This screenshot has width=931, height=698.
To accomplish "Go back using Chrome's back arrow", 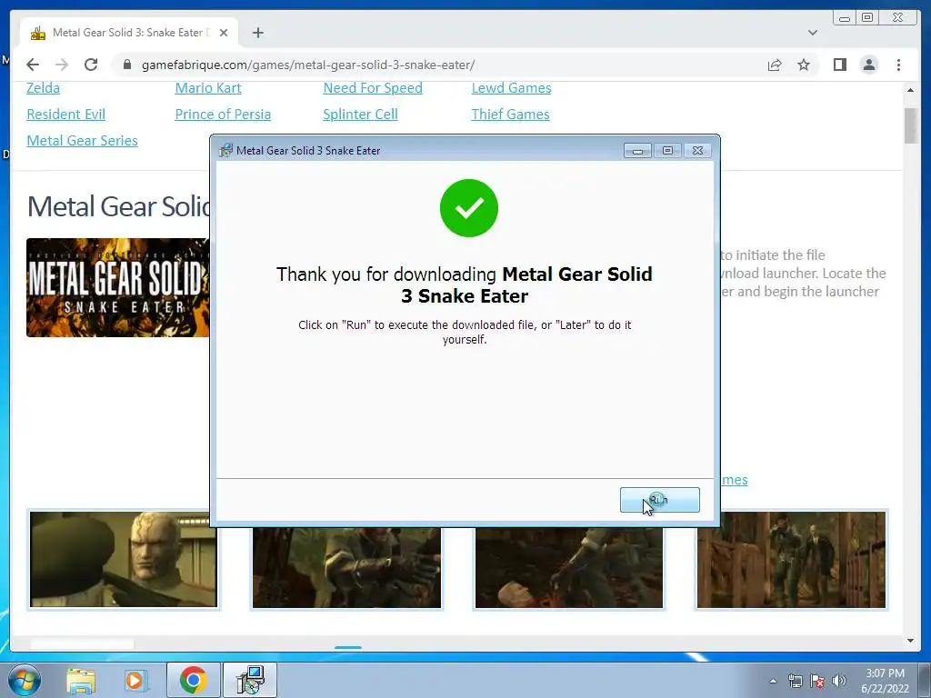I will pos(33,65).
